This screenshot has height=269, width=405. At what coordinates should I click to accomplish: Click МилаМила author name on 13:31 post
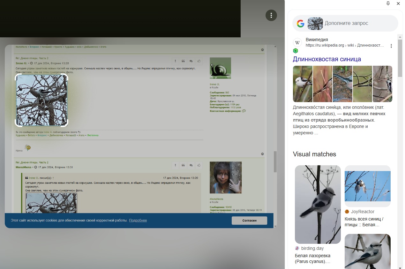pos(24,167)
